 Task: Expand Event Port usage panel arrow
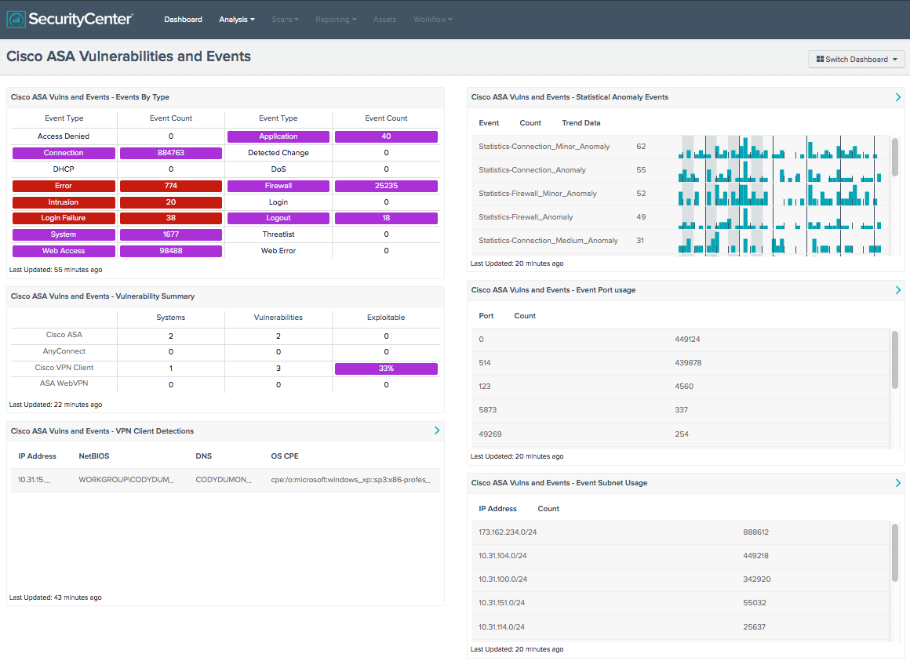(x=897, y=290)
